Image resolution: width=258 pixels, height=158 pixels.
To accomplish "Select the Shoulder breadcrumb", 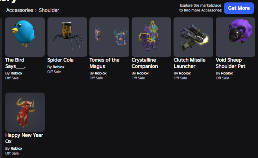I will pos(49,10).
